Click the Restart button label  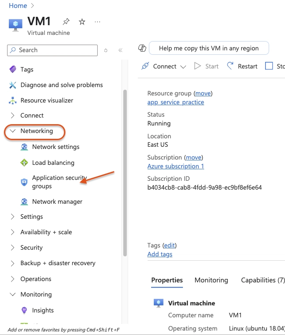(247, 66)
